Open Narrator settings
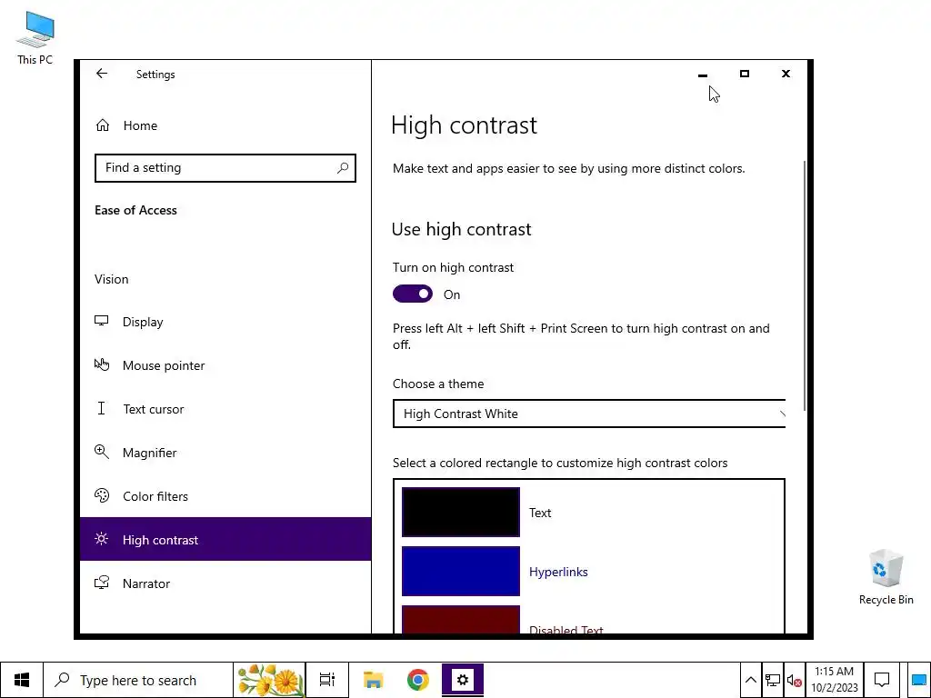Screen dimensions: 931x698 point(225,583)
